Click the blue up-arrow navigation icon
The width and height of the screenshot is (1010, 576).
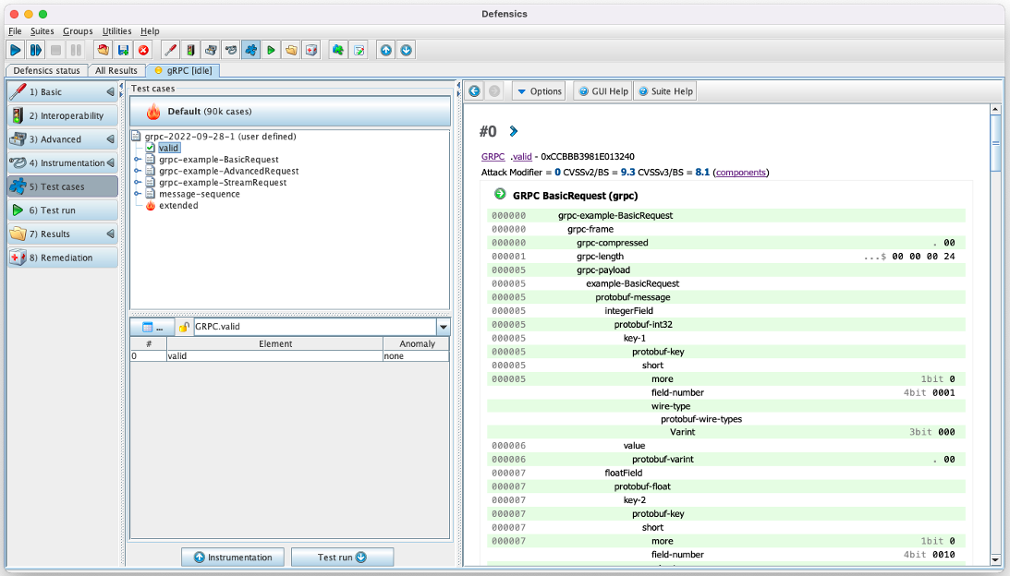386,50
